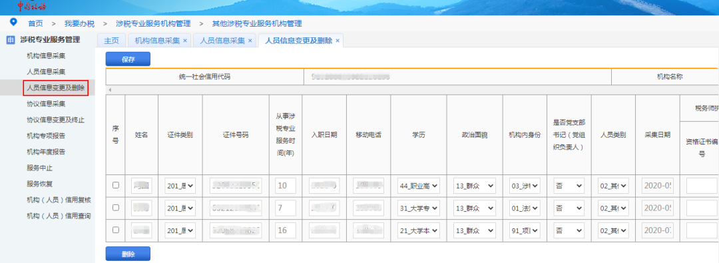This screenshot has width=719, height=263.
Task: Open 服务恢复 in sidebar
Action: click(39, 184)
